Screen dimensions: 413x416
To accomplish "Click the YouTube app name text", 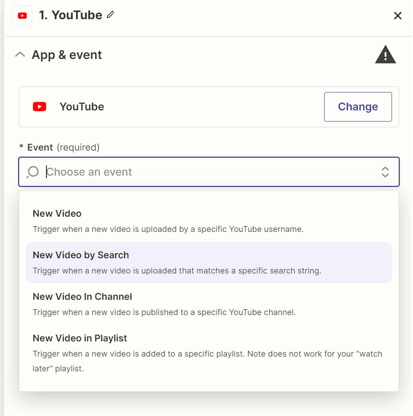I will point(82,107).
